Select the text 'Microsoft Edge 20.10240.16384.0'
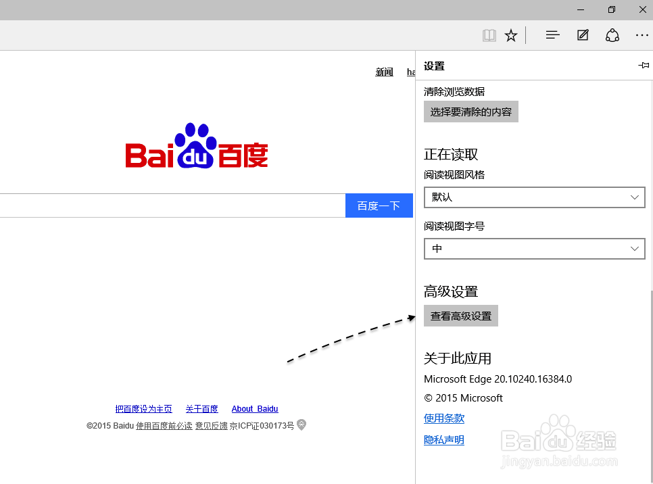This screenshot has width=653, height=484. tap(498, 379)
